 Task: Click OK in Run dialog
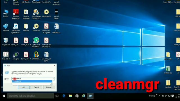tap(24, 87)
